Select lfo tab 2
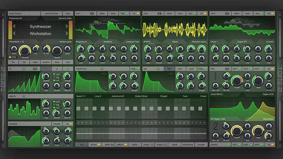Image resolution: width=283 pixels, height=159 pixels. pyautogui.click(x=57, y=69)
